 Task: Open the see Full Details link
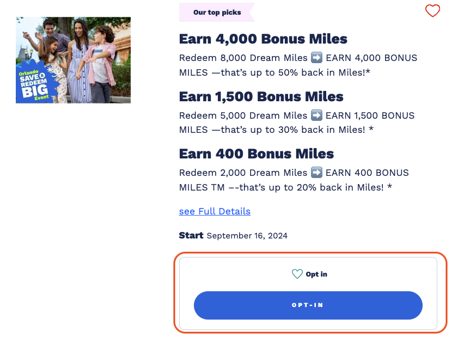point(215,211)
